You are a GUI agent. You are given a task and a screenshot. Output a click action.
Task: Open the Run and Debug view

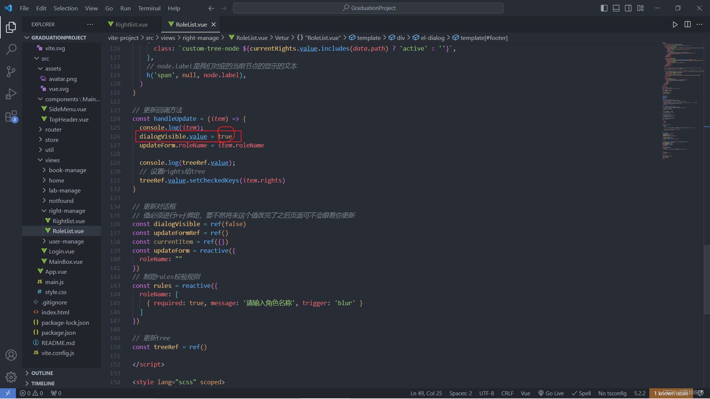pyautogui.click(x=11, y=94)
